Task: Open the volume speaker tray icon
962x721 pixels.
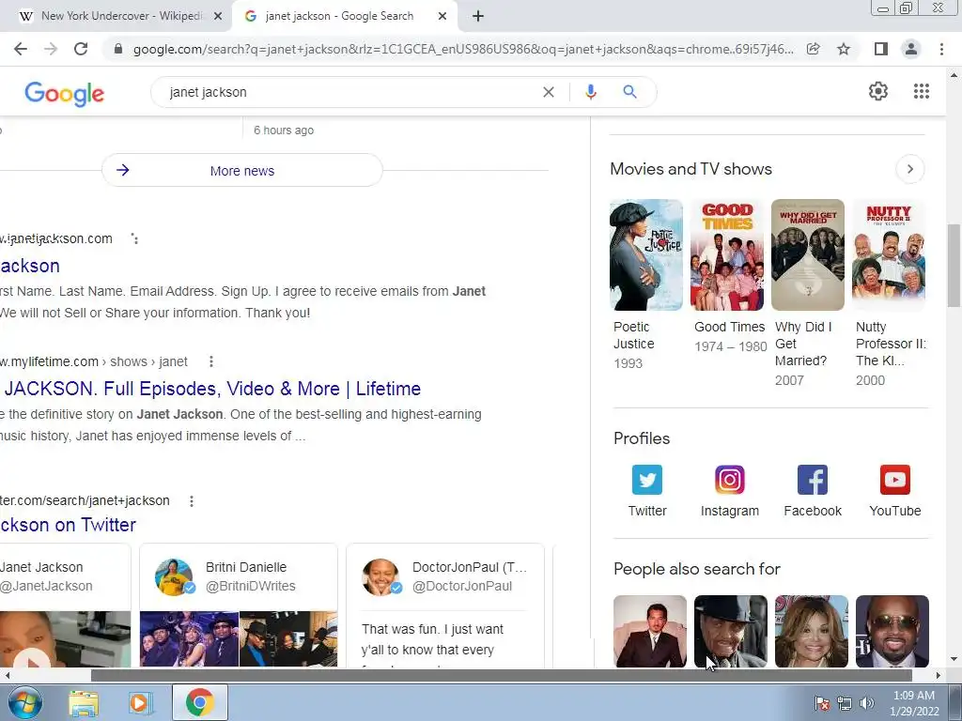Action: 867,703
